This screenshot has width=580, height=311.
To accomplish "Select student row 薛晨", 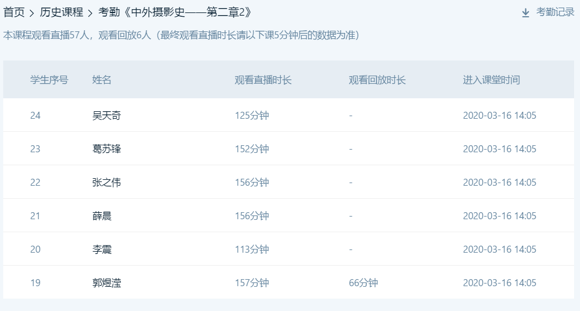I will click(x=288, y=216).
